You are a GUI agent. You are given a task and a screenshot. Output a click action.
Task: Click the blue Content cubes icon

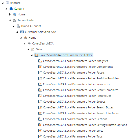coord(11,9)
